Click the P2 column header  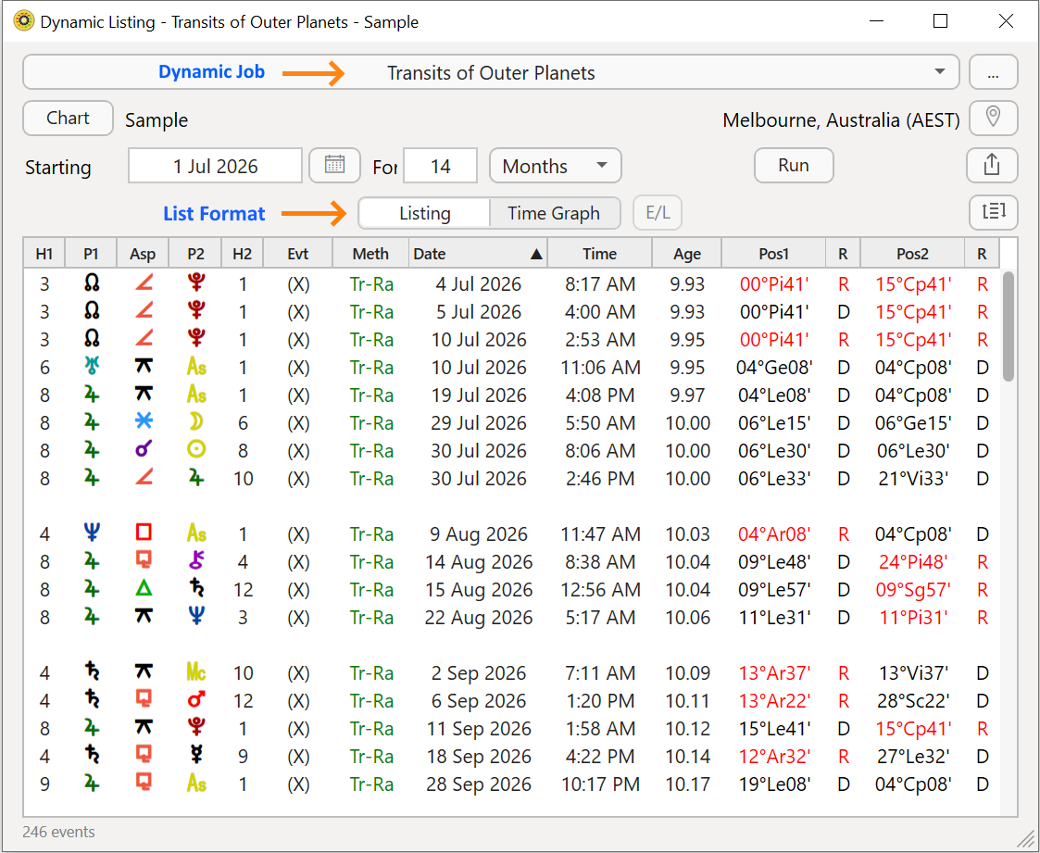(x=195, y=254)
